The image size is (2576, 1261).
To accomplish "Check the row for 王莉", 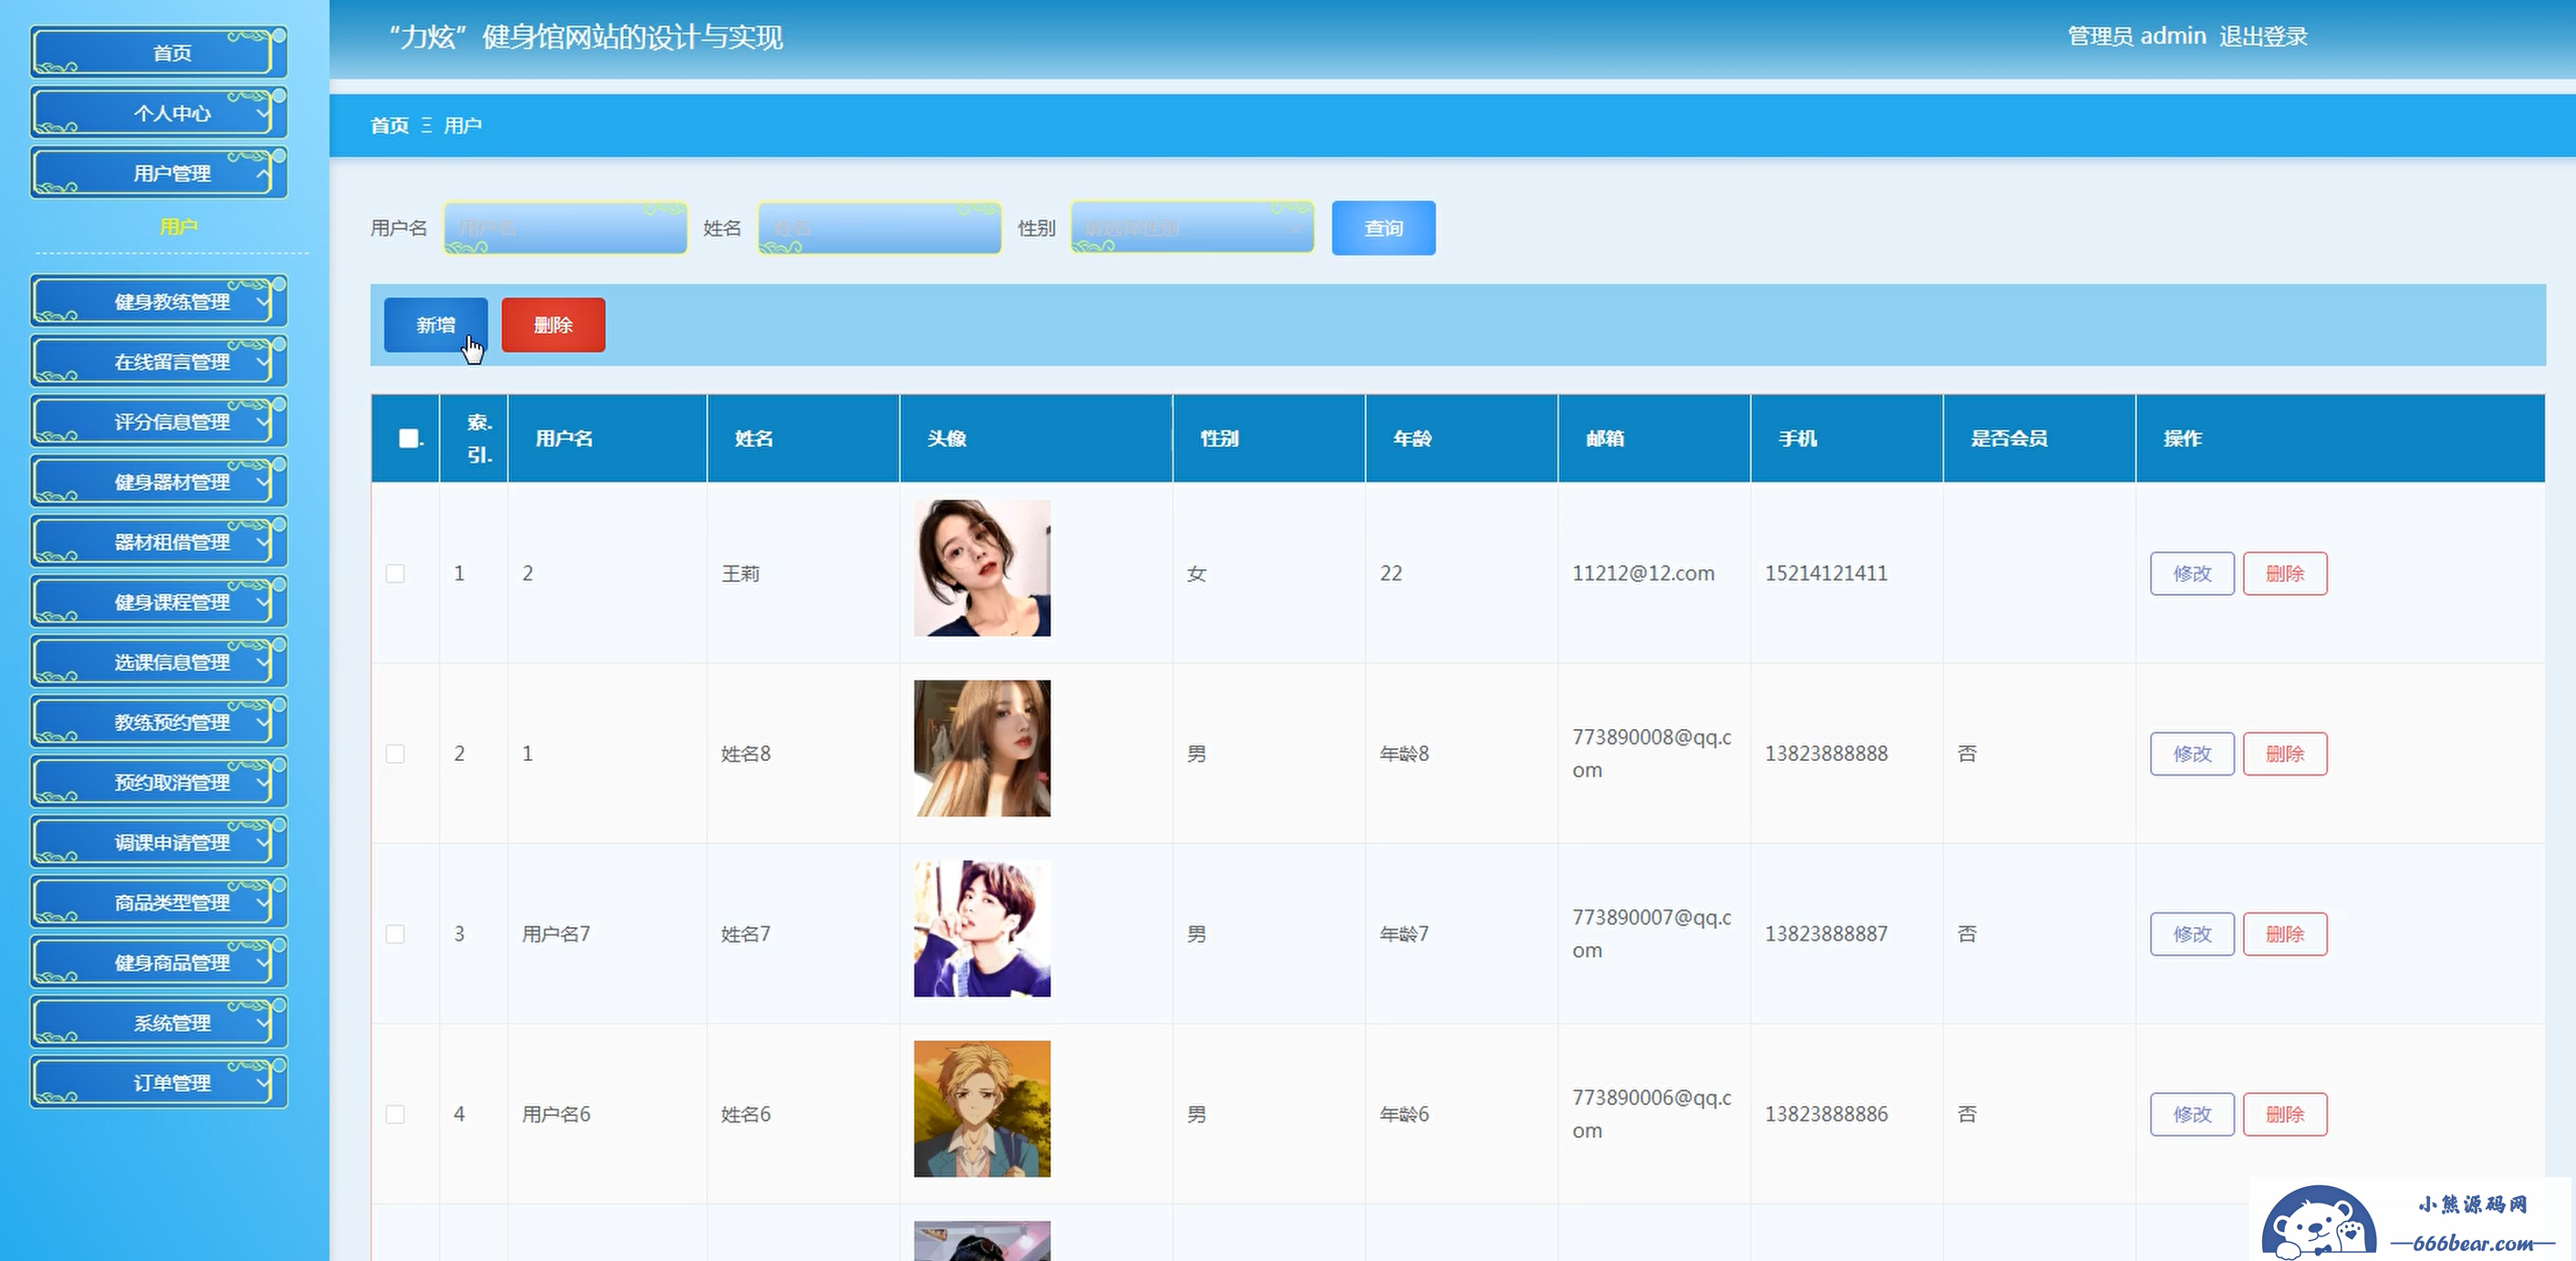I will pyautogui.click(x=395, y=573).
